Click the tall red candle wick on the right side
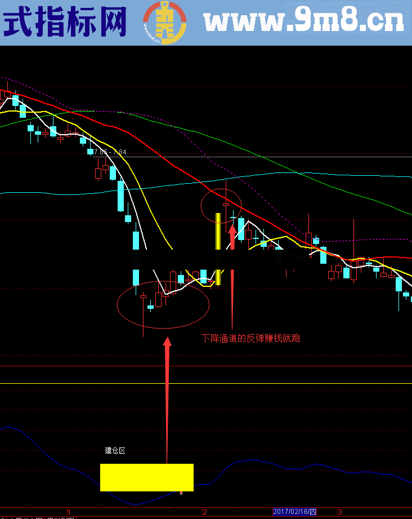 tap(353, 237)
